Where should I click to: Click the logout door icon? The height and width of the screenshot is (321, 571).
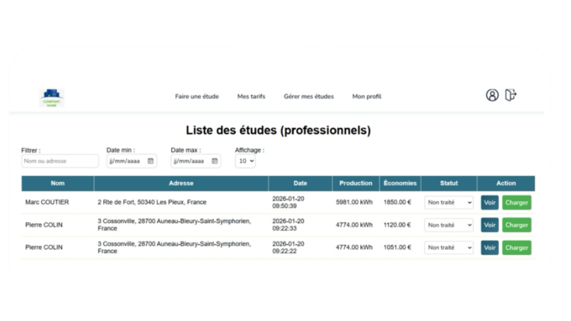[511, 95]
